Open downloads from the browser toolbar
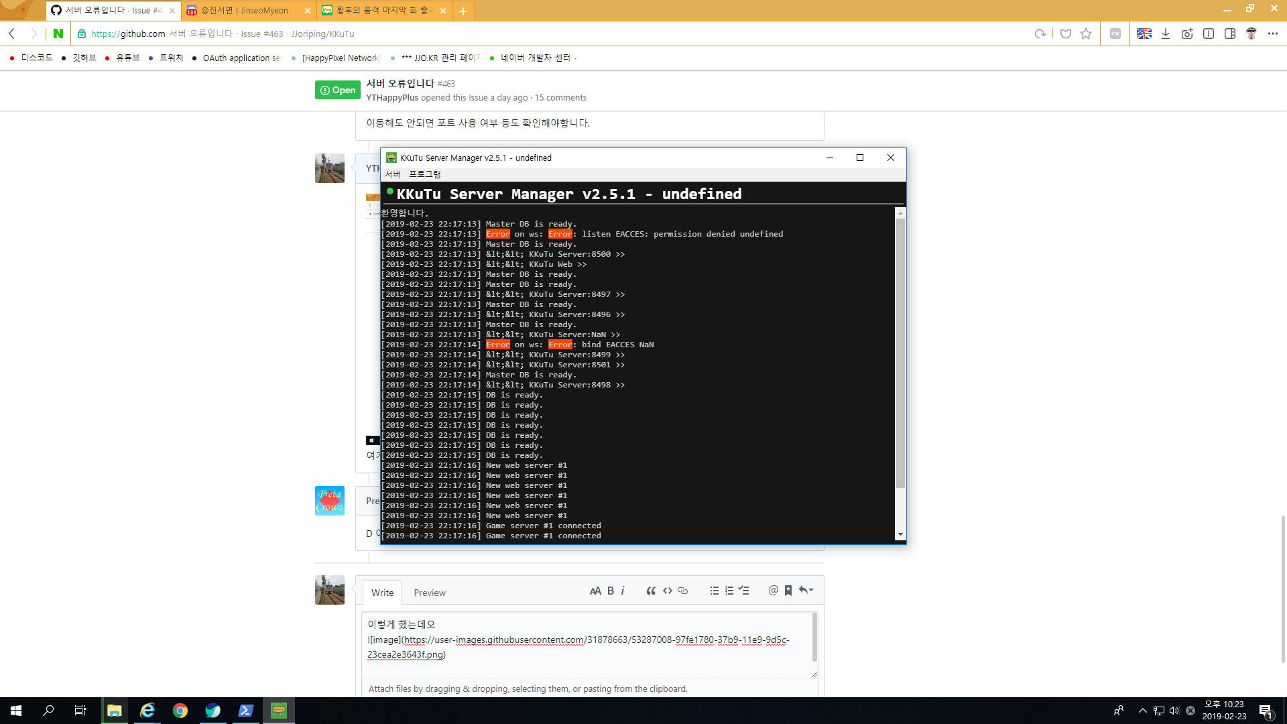The image size is (1287, 724). 1166,34
